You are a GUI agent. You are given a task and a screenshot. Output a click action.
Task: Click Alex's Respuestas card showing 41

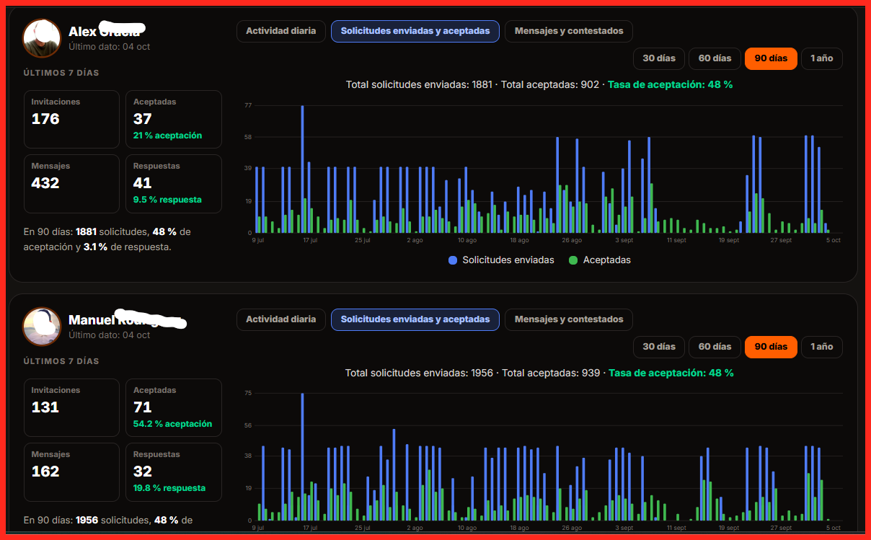tap(174, 183)
